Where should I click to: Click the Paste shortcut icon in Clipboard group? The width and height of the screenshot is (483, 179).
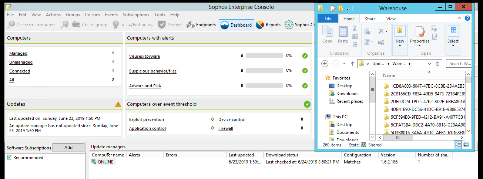click(355, 45)
